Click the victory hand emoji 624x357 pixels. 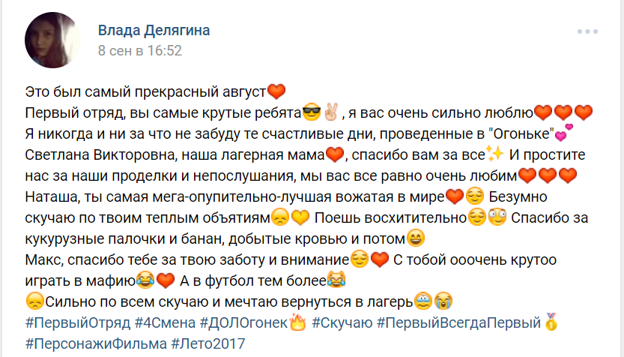click(331, 112)
